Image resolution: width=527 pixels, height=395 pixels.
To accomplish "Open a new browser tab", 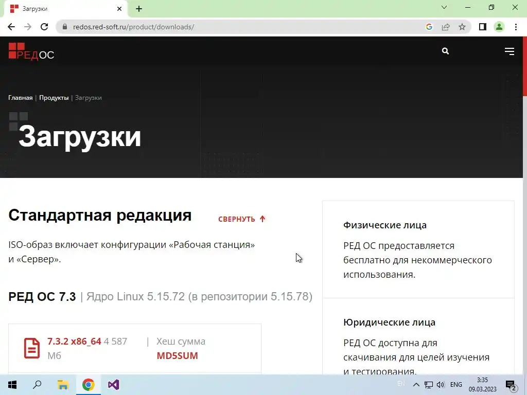I will 139,9.
